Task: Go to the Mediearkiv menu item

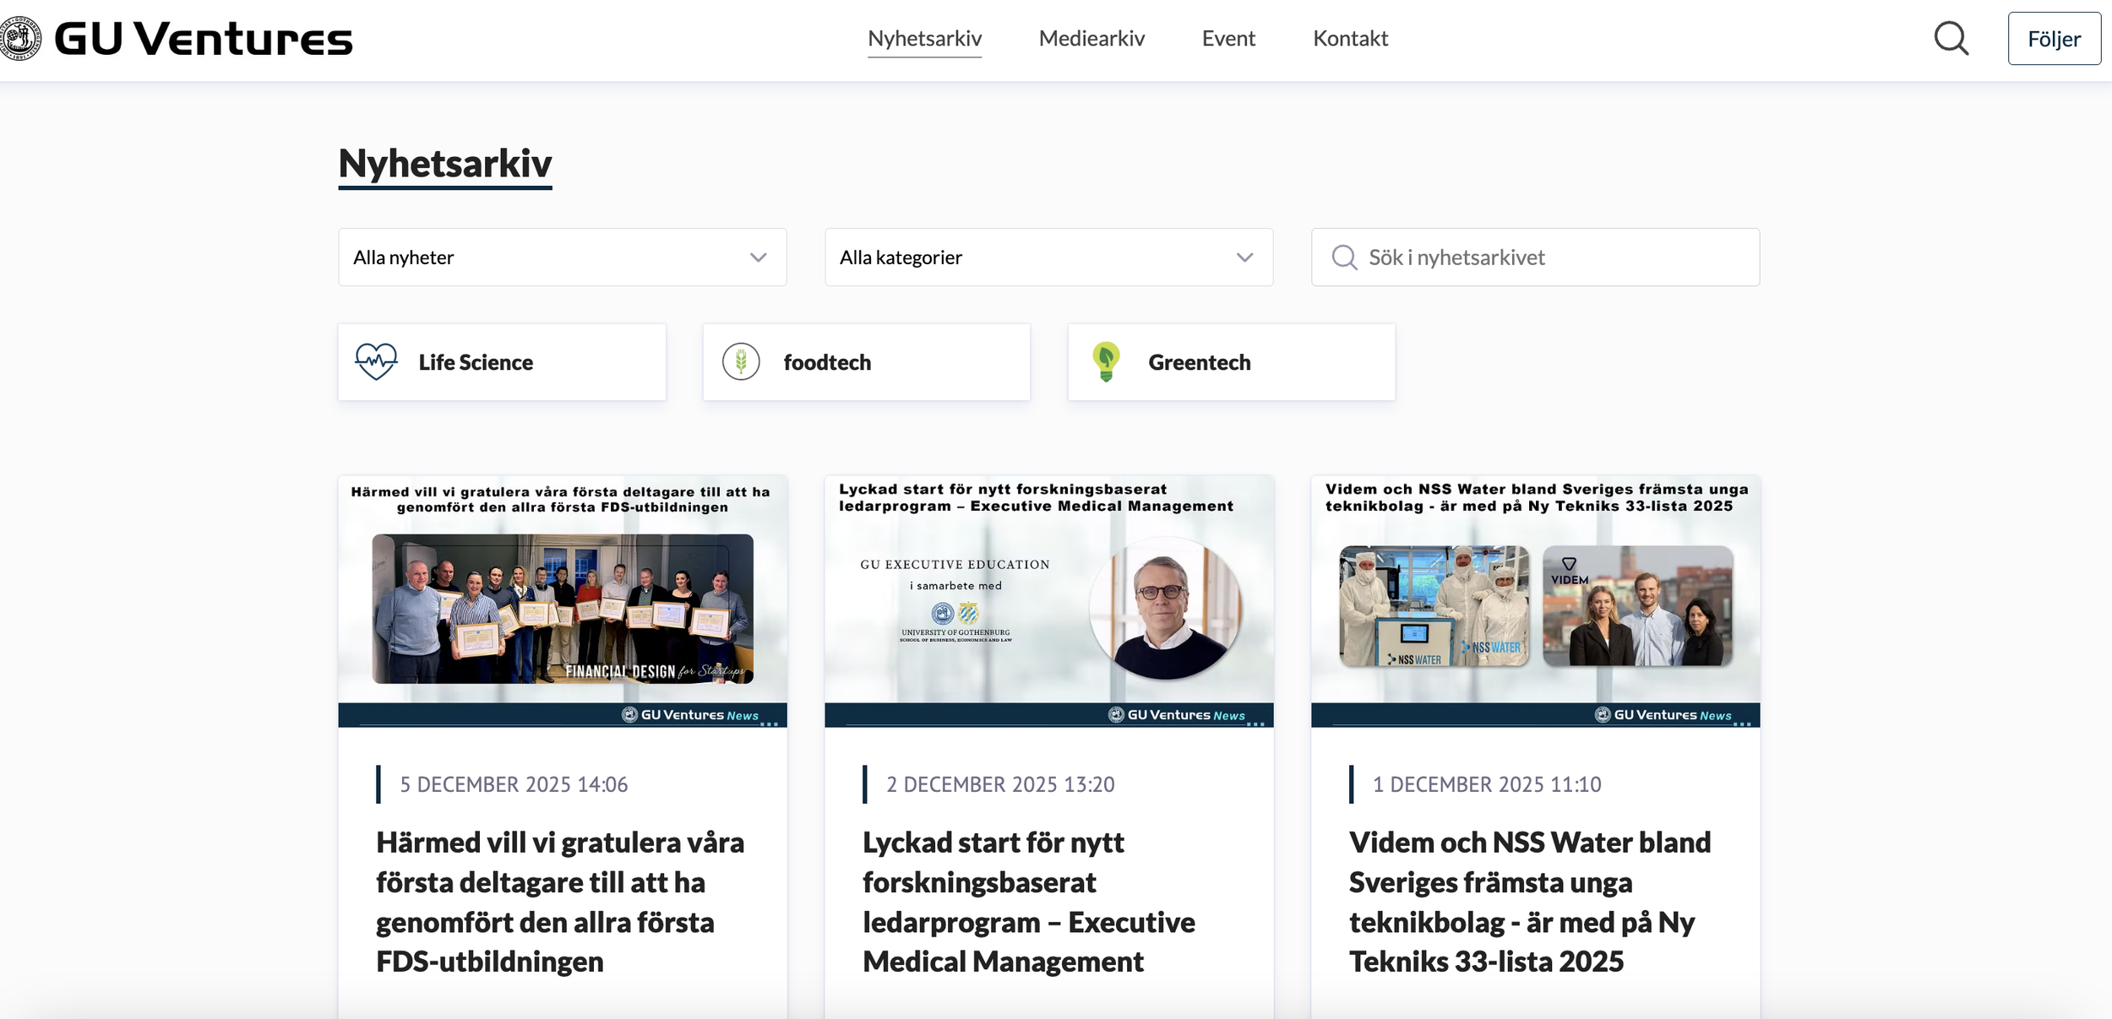Action: pyautogui.click(x=1091, y=39)
